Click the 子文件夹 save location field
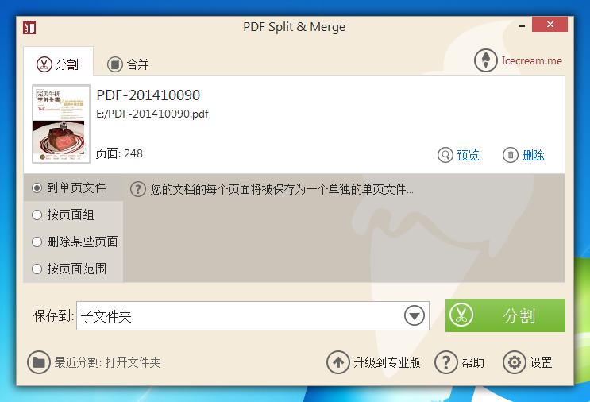The width and height of the screenshot is (590, 402). (238, 316)
